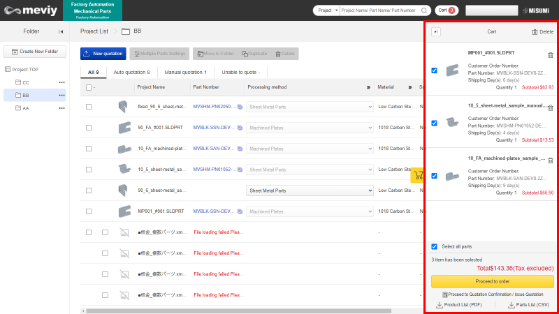Uncheck MP001_#001.SLDPRT in the cart
559x314 pixels.
(x=434, y=70)
